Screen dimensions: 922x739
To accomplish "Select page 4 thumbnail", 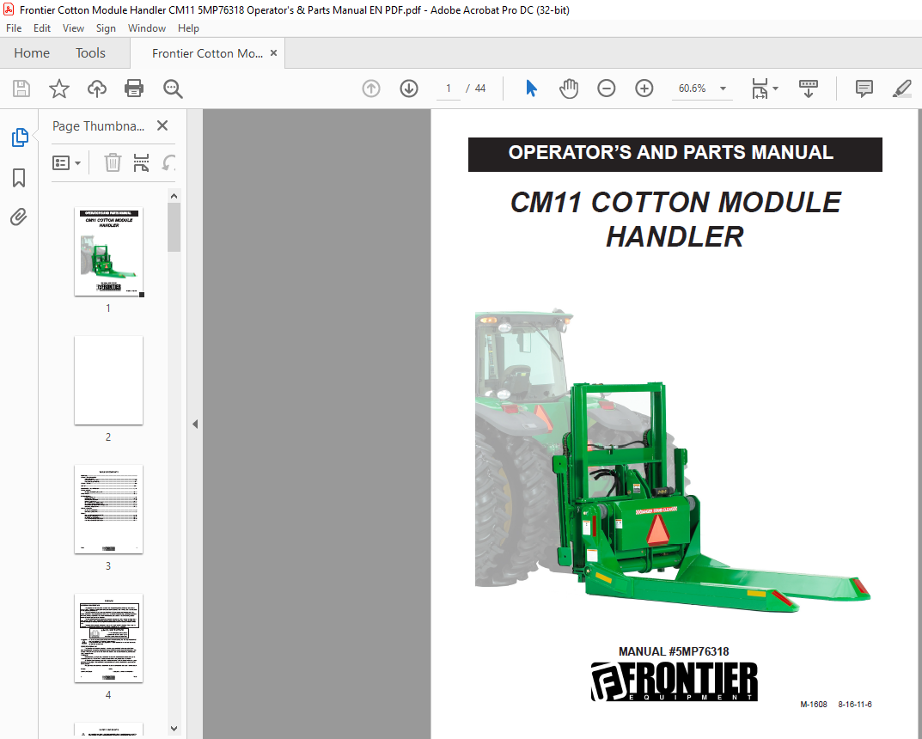I will pyautogui.click(x=109, y=638).
